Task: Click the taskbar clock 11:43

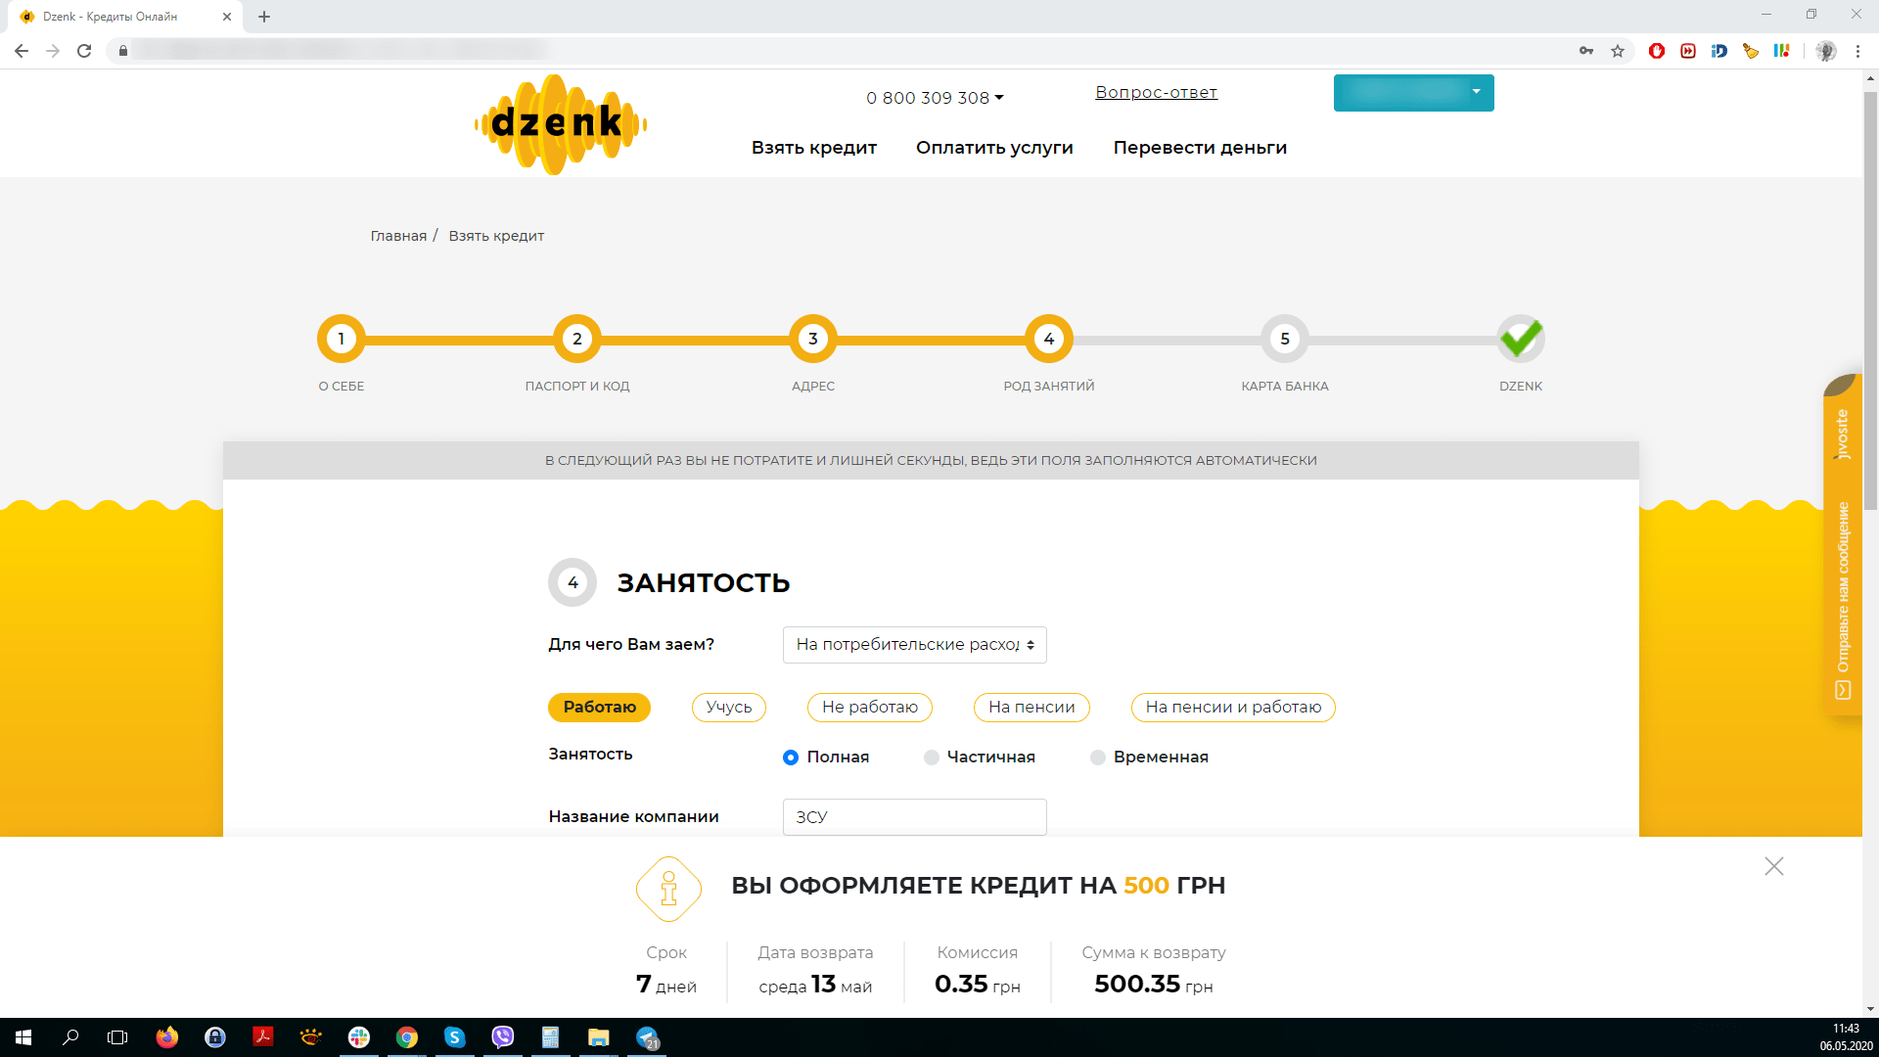Action: point(1846,1029)
